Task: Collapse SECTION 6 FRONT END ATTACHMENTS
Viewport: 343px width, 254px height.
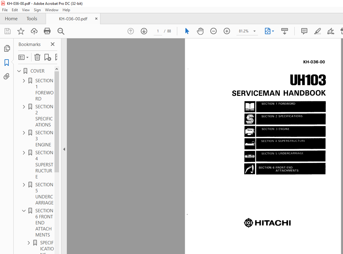Action: click(x=24, y=211)
